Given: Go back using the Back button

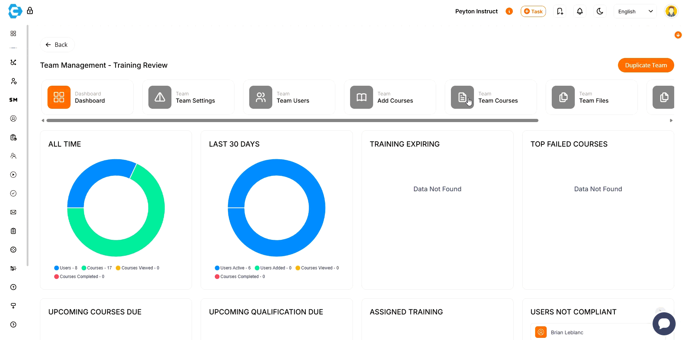Looking at the screenshot, I should [57, 45].
